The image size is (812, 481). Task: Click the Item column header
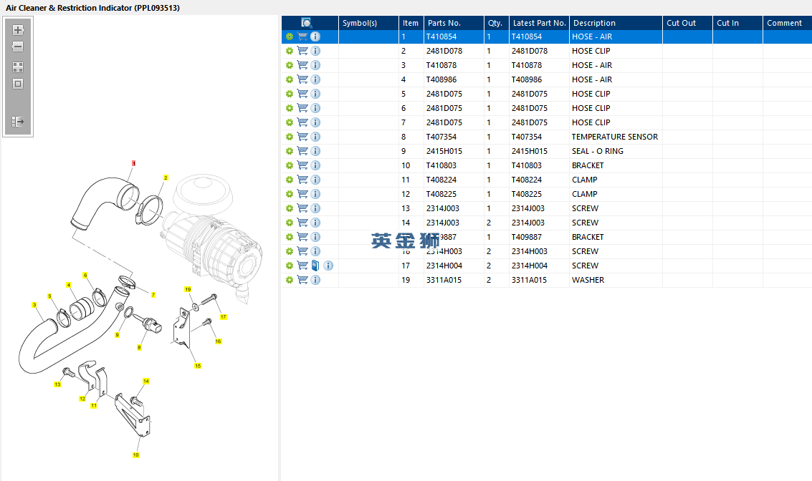(411, 23)
